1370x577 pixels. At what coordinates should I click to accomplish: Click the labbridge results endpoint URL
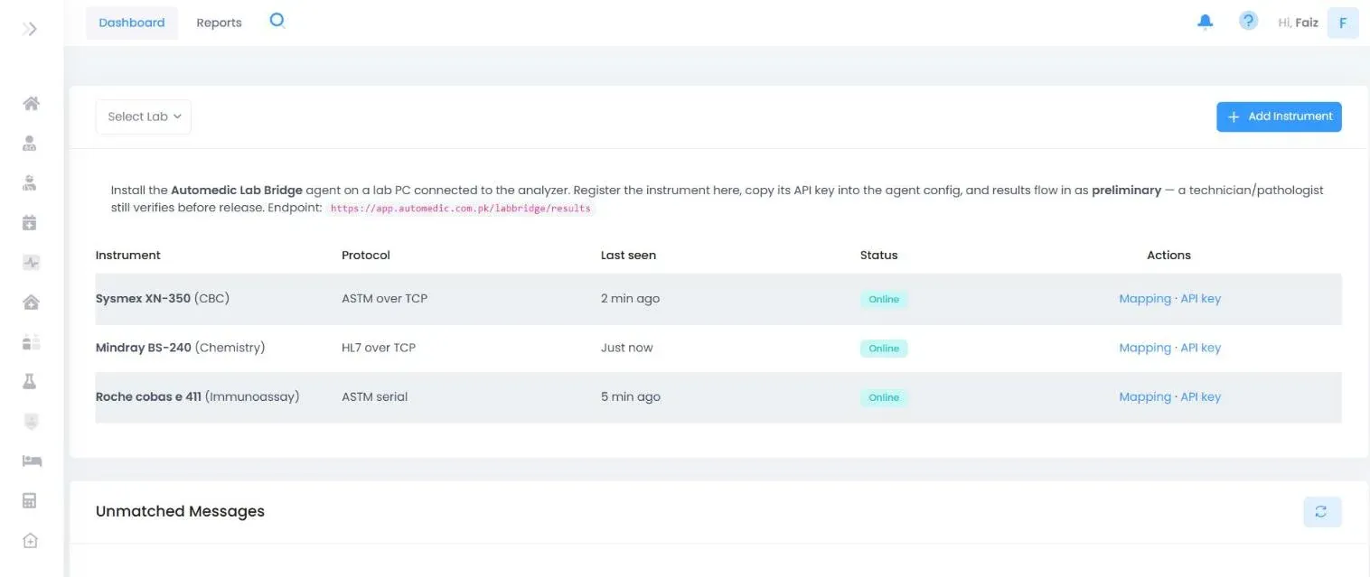coord(460,209)
